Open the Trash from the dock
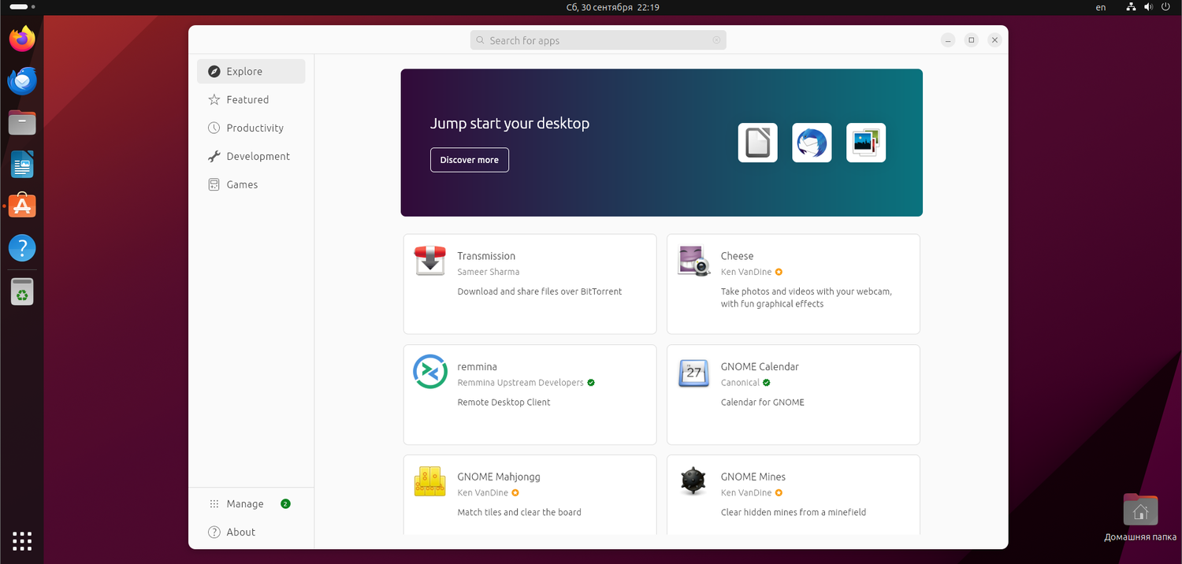Viewport: 1182px width, 564px height. tap(22, 291)
